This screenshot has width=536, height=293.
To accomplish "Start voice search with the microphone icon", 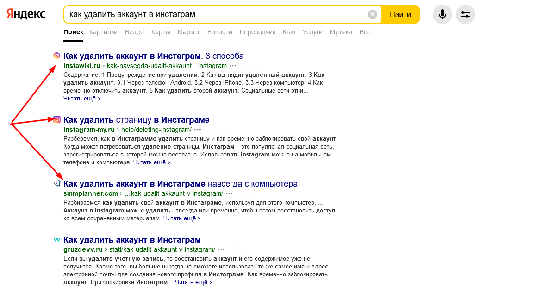I will [x=443, y=14].
